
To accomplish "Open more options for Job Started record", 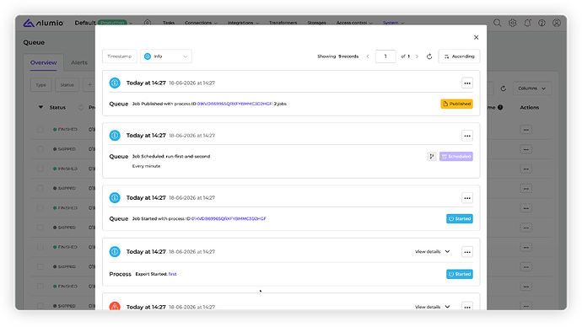I will [x=467, y=198].
